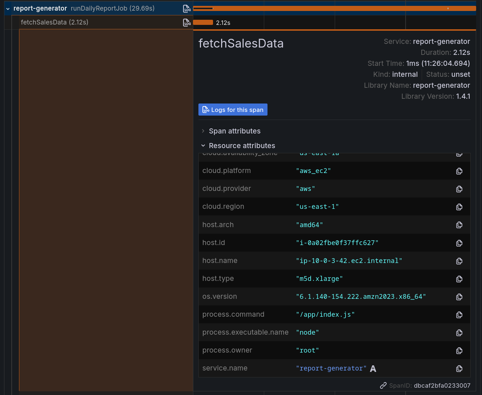Collapse the Resource attributes section
The image size is (482, 395).
tap(242, 146)
